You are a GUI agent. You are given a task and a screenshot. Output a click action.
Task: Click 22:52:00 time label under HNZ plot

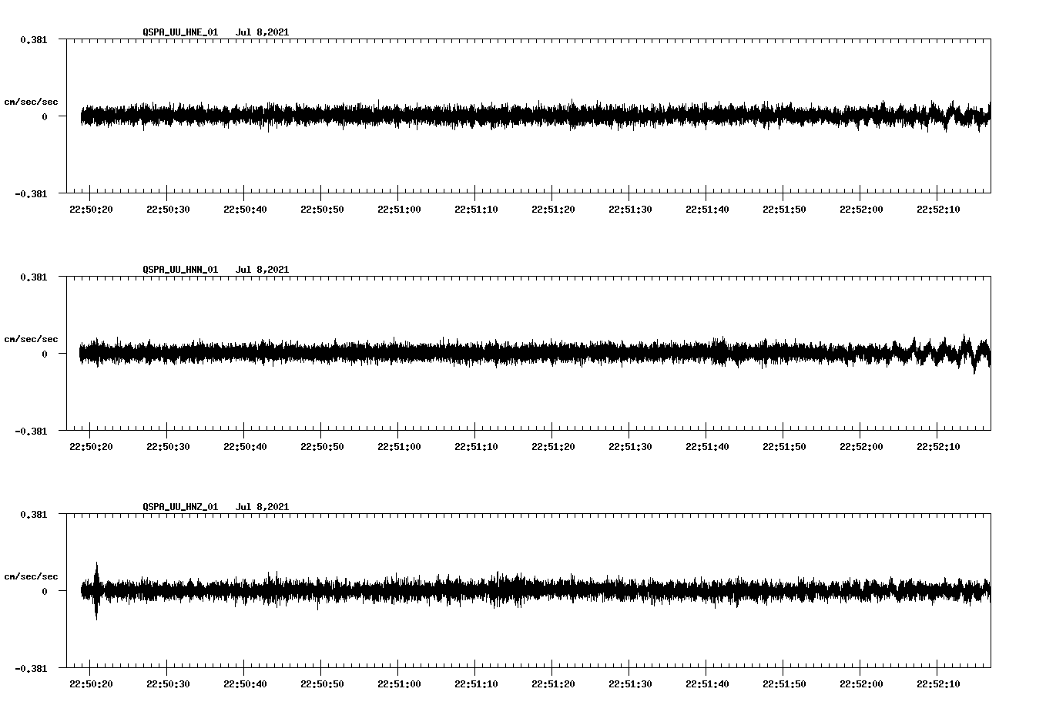(x=861, y=684)
